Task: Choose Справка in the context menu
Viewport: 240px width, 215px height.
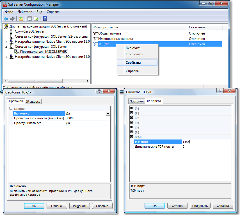Action: [137, 71]
